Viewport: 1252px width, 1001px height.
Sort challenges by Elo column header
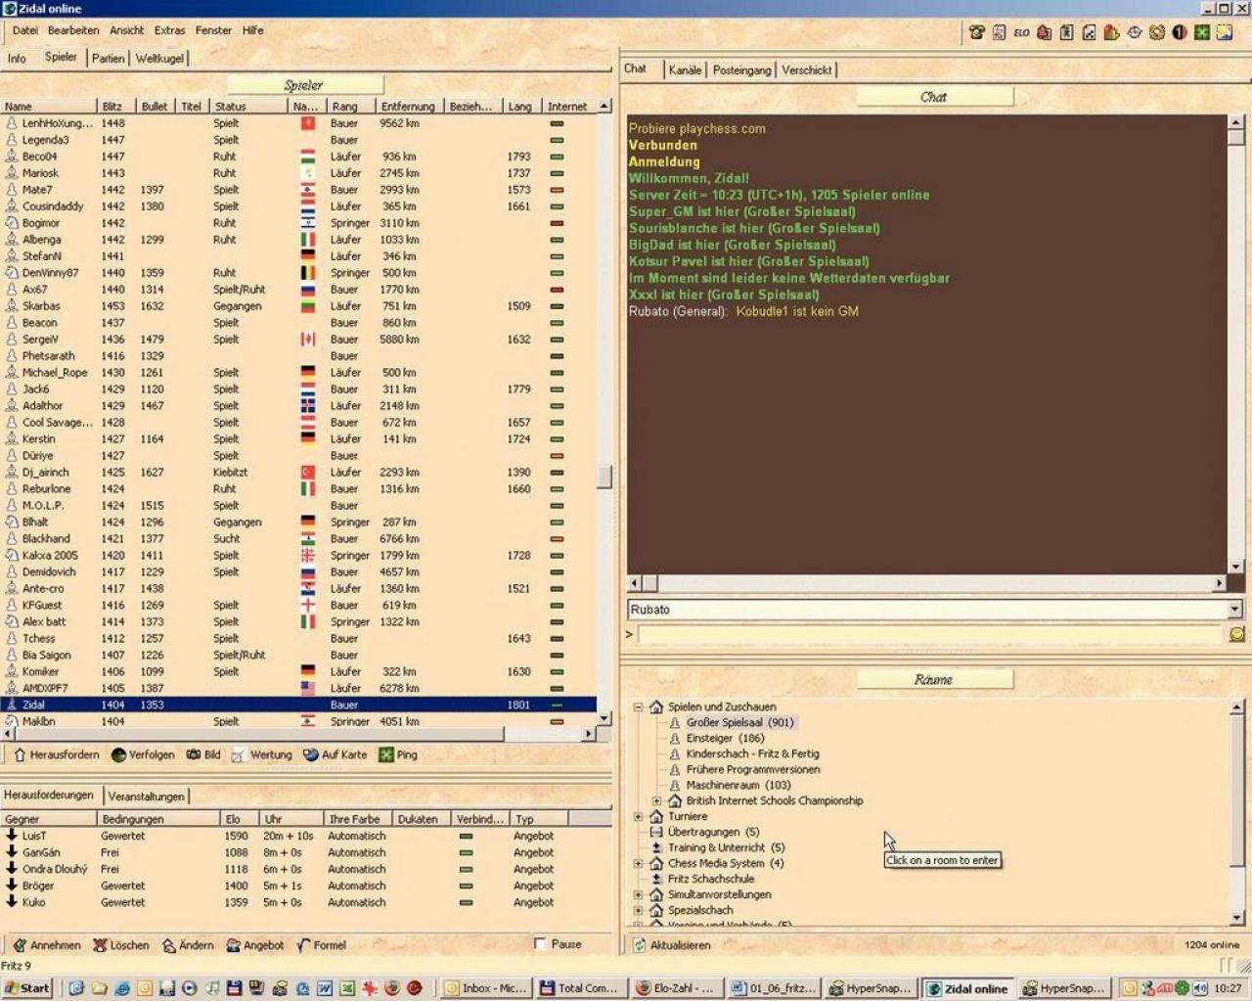click(x=240, y=819)
